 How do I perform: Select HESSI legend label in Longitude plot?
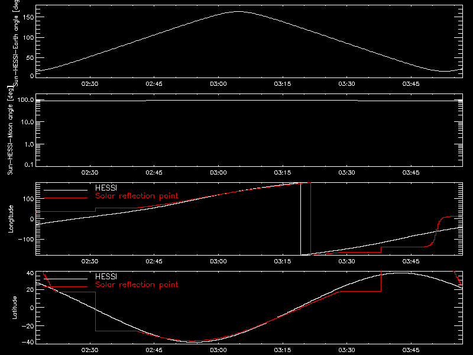pos(106,188)
